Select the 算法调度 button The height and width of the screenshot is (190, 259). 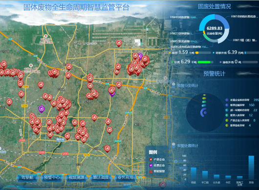[x=101, y=178]
